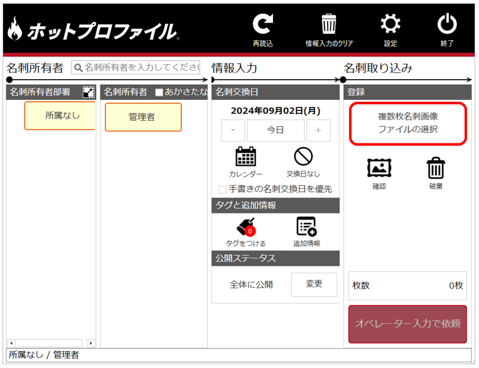
Task: Click the 破棄 discard trash icon
Action: pyautogui.click(x=436, y=168)
